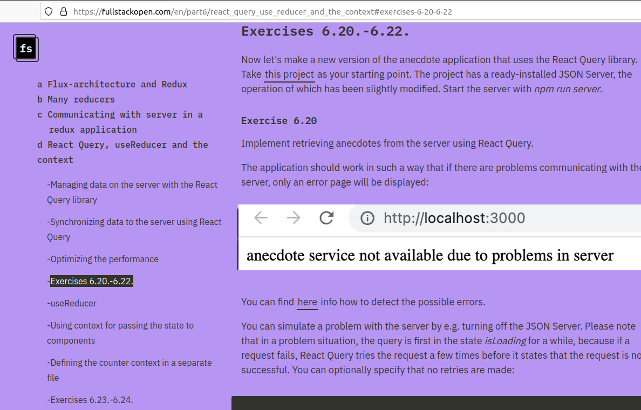Screen dimensions: 641x410
Task: Navigate to "c Communicating with server in a redux application"
Action: 120,114
